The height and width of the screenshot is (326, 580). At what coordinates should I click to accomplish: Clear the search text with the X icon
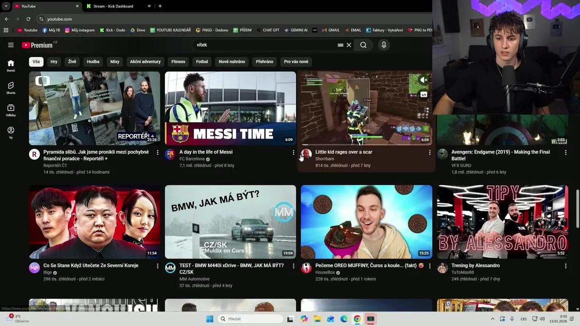[x=349, y=45]
